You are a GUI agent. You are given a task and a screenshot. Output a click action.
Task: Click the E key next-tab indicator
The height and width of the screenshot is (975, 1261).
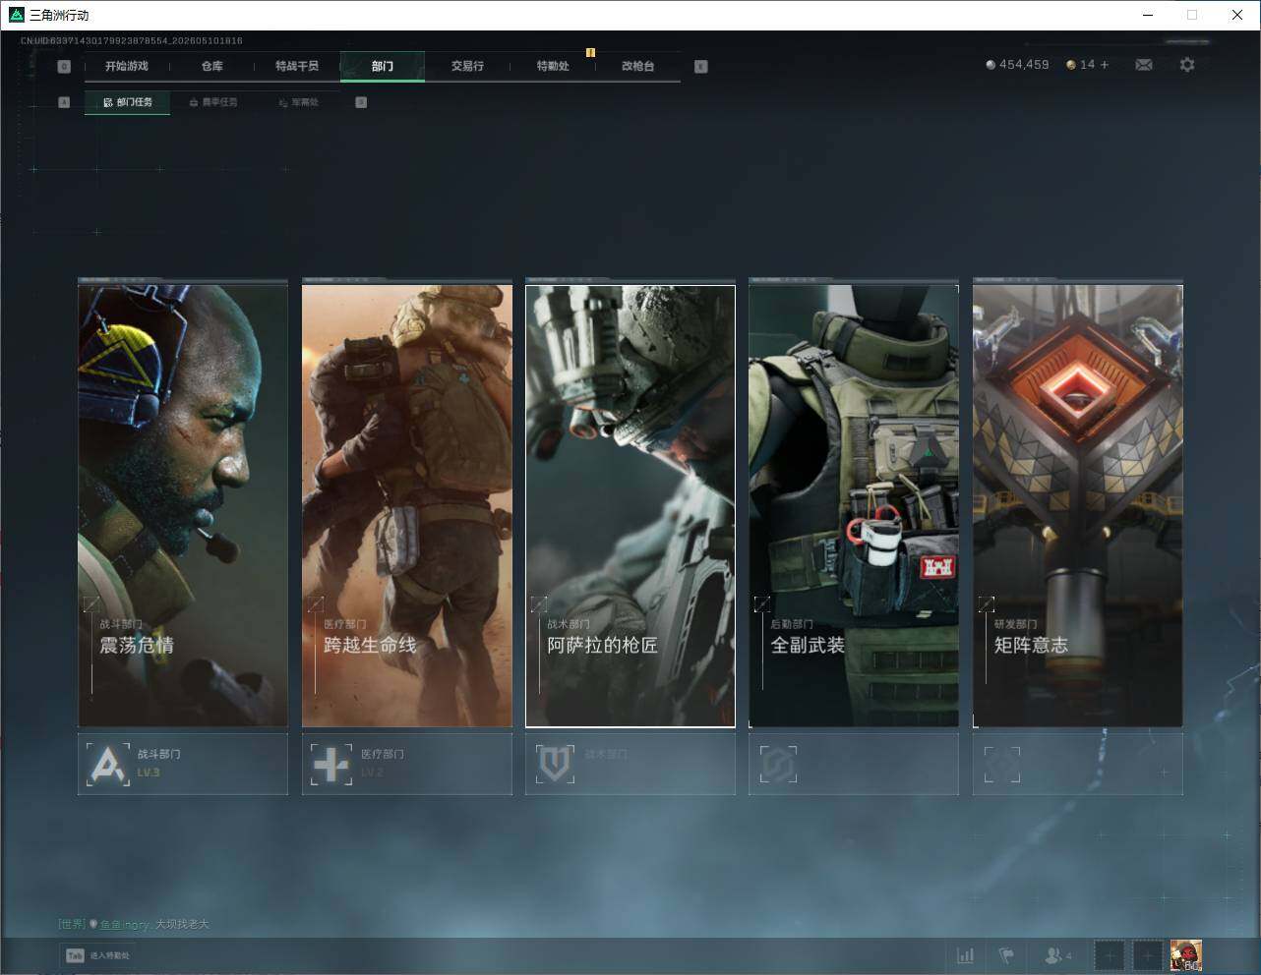click(700, 67)
